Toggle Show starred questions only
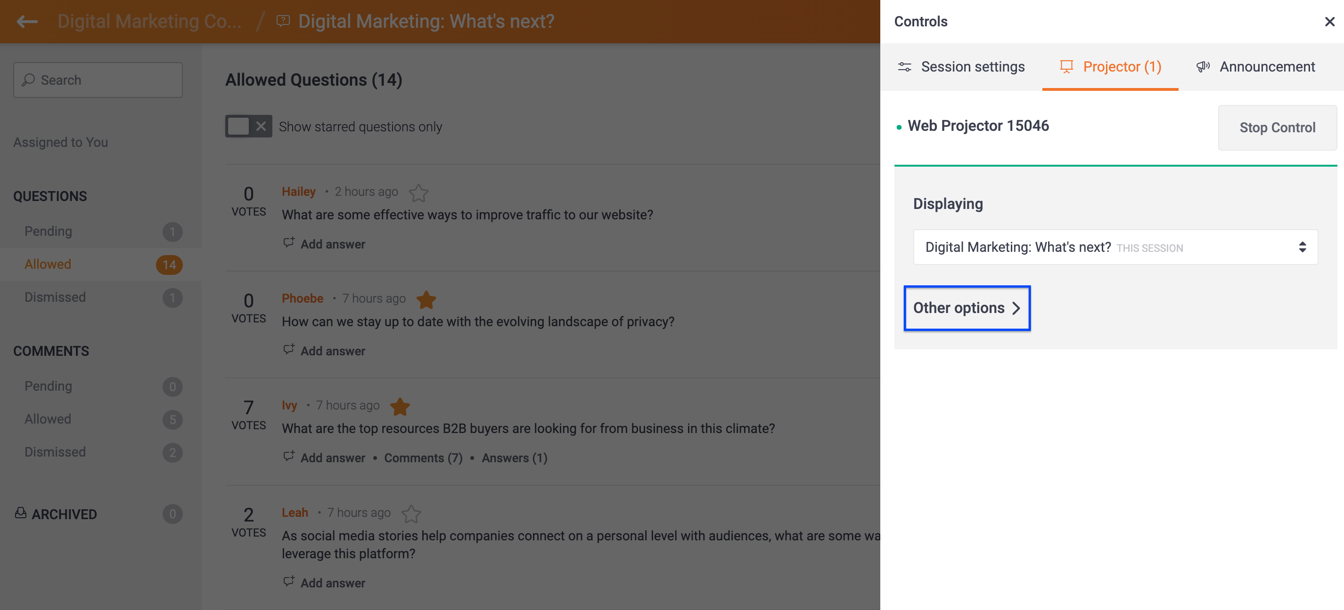Screen dimensions: 1344x610 [x=248, y=126]
